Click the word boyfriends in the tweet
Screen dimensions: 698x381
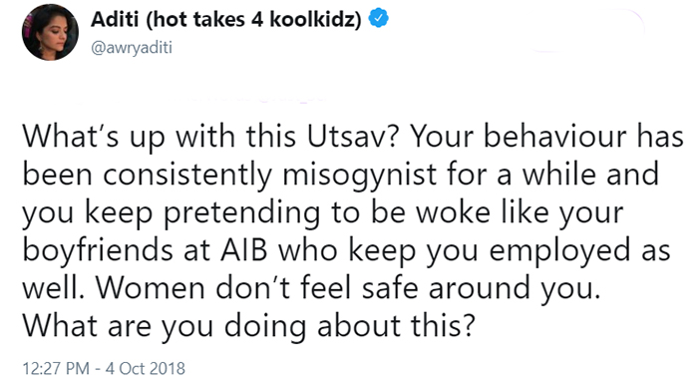pos(98,251)
